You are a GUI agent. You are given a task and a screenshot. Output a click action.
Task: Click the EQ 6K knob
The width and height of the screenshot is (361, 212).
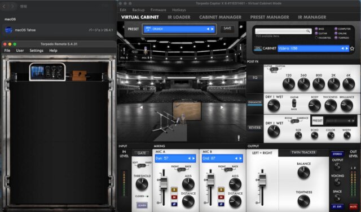(x=349, y=84)
